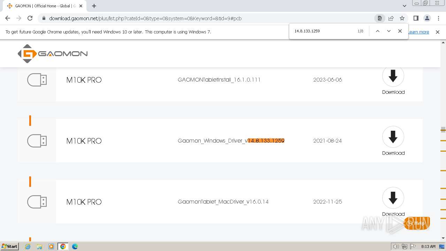Share this page icon in address bar
This screenshot has width=446, height=251.
click(x=391, y=18)
